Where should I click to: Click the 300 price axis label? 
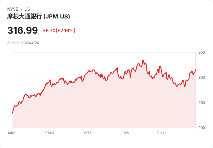click(x=202, y=78)
